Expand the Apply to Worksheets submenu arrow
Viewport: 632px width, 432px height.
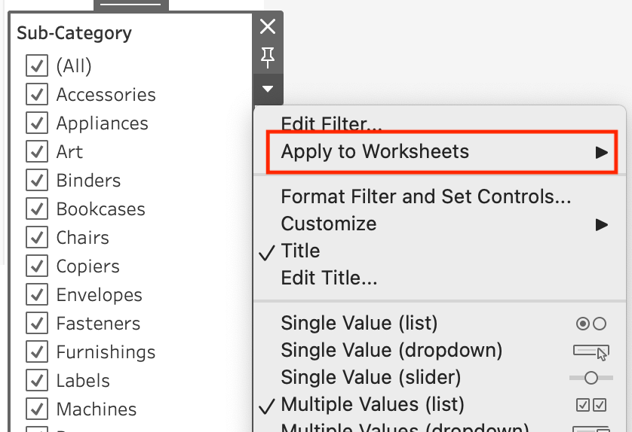(x=601, y=152)
